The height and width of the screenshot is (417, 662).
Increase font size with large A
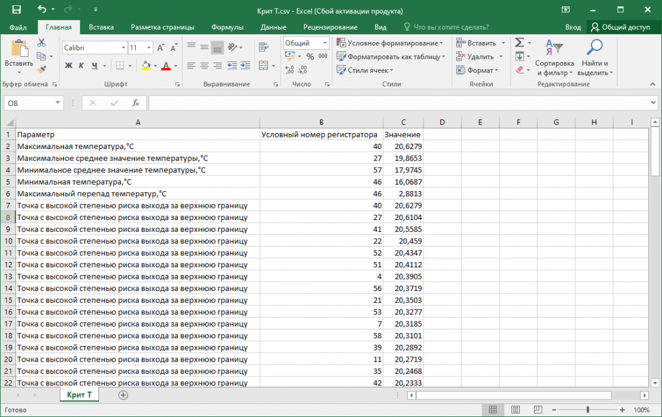(160, 48)
